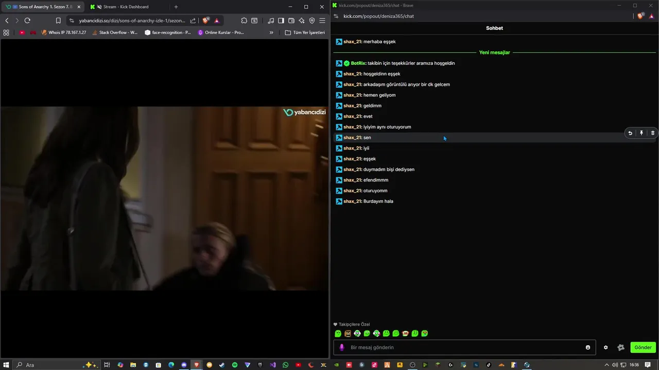The height and width of the screenshot is (370, 659).
Task: Delete the highlighted 'sen' chat message
Action: [653, 133]
